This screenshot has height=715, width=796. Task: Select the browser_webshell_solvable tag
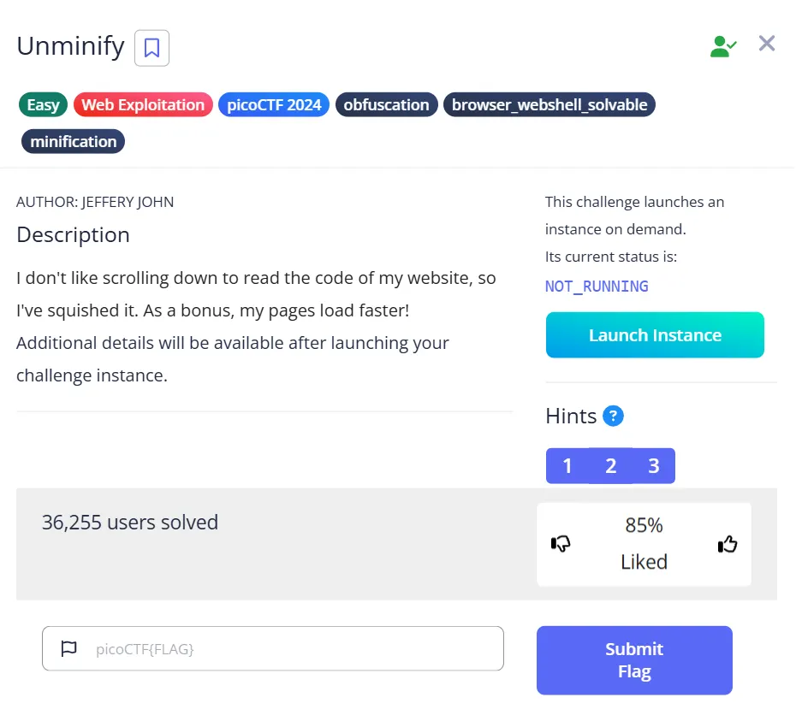548,104
